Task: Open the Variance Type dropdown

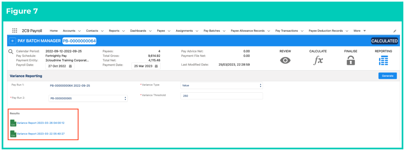Action: (222, 85)
